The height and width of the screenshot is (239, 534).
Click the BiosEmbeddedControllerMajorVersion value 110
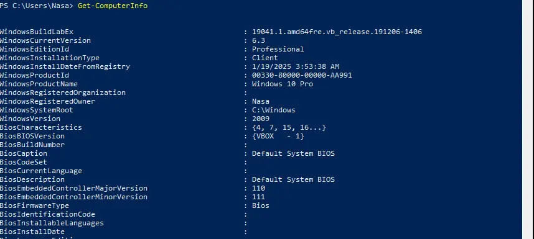[258, 188]
